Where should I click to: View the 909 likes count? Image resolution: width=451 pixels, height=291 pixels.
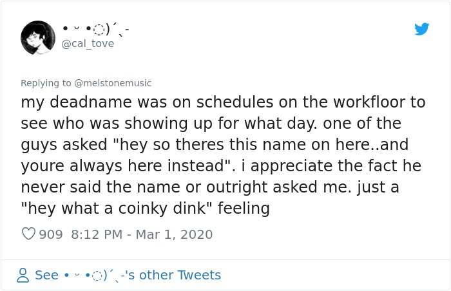51,234
